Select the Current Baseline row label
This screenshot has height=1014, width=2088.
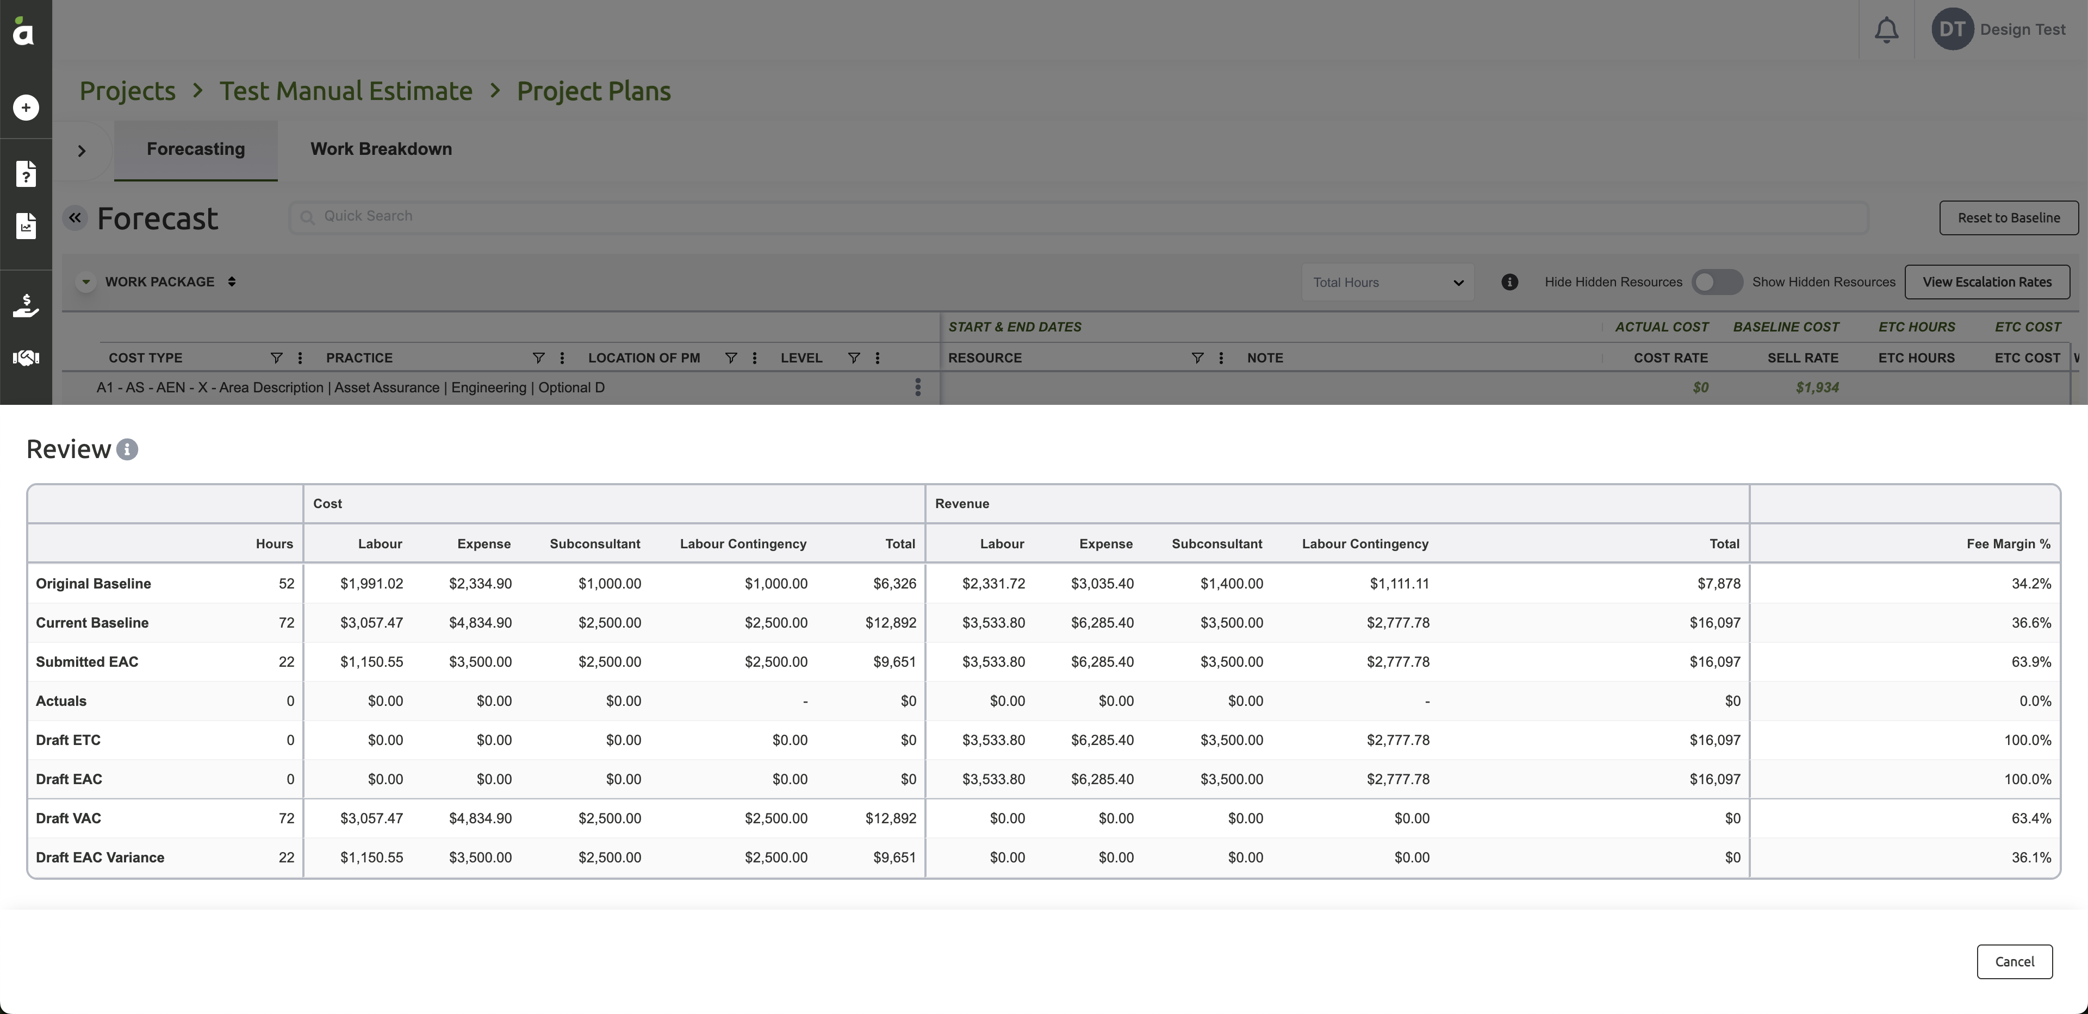coord(92,623)
